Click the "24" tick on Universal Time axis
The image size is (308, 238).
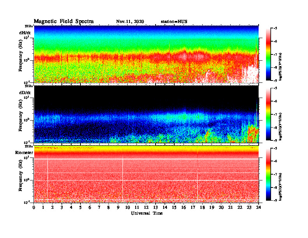(259, 208)
